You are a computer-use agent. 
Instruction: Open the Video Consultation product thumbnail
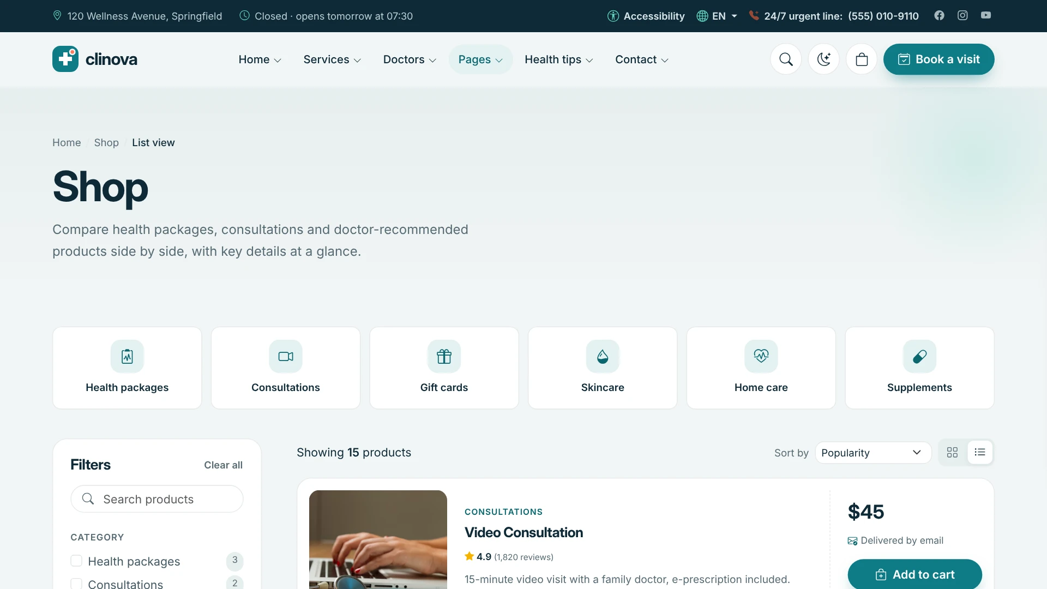click(378, 539)
